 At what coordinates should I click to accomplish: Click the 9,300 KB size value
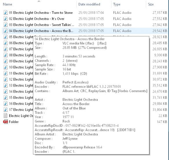tap(161, 55)
